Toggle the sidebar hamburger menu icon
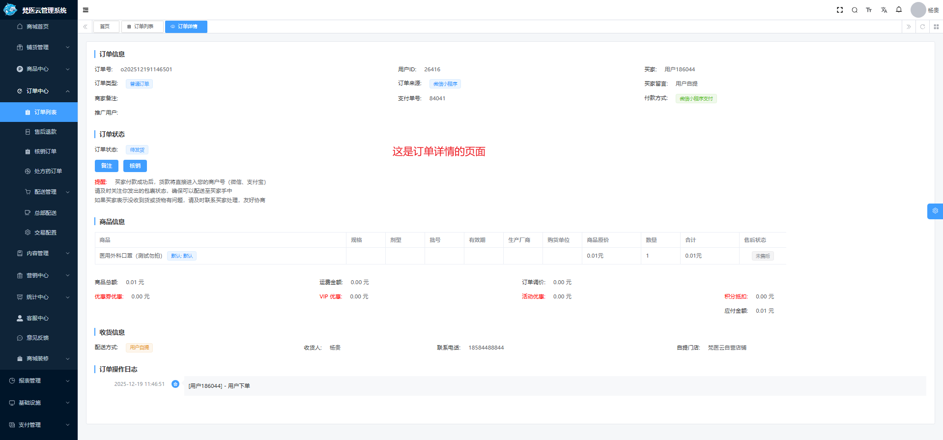The width and height of the screenshot is (943, 440). (86, 10)
